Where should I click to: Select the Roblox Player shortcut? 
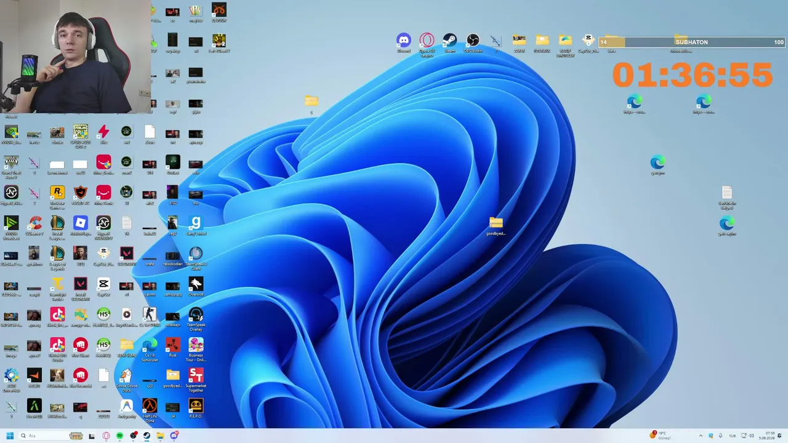pos(80,226)
